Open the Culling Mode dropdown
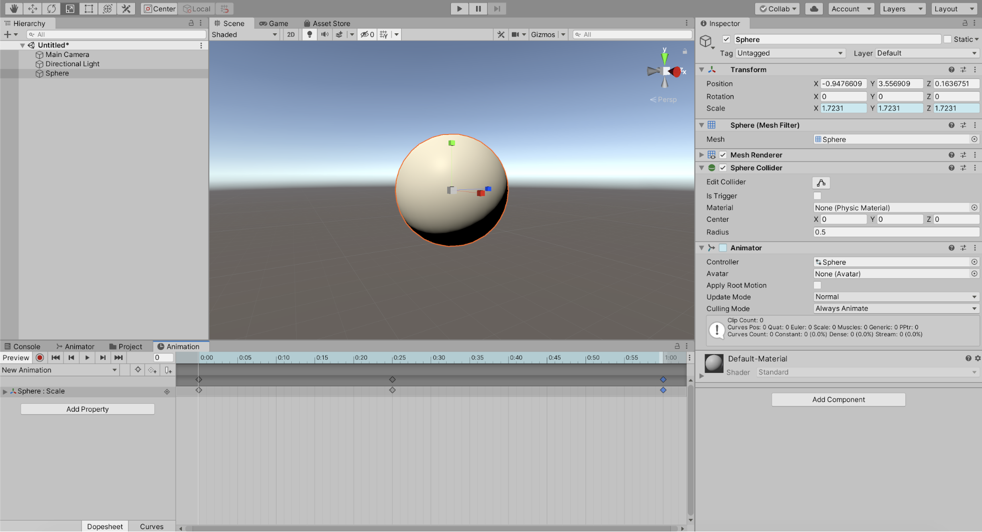Screen dimensions: 982x532 tap(896, 309)
